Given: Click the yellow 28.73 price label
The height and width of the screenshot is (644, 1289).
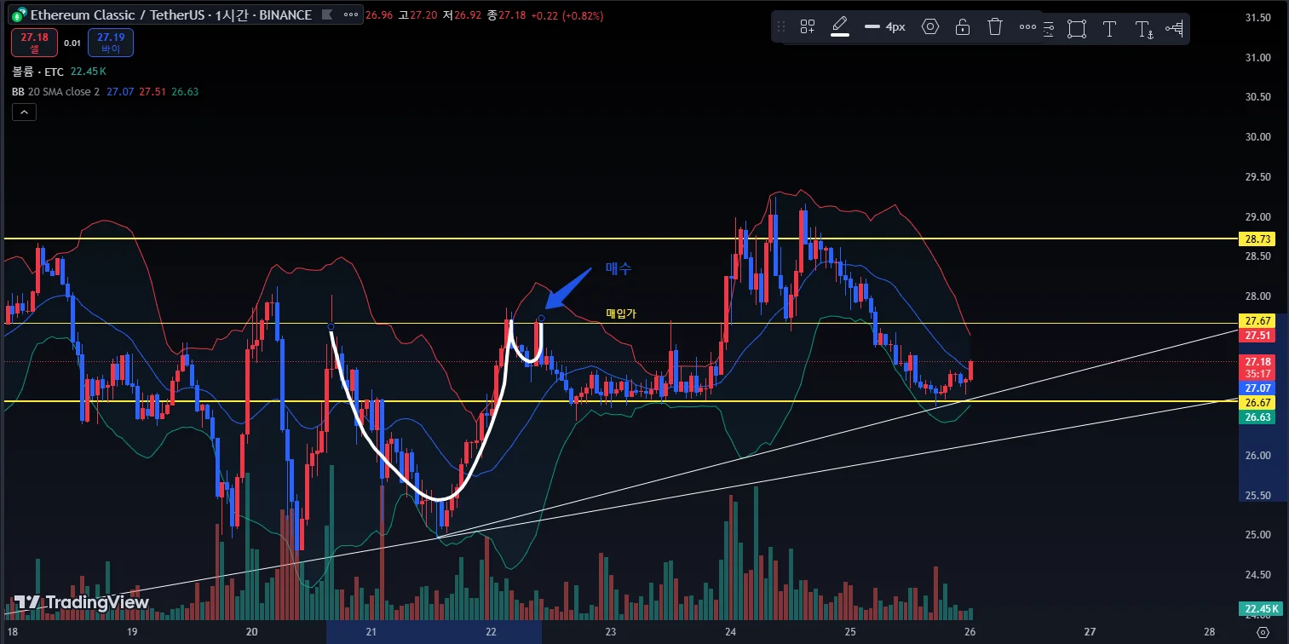Looking at the screenshot, I should pos(1257,239).
